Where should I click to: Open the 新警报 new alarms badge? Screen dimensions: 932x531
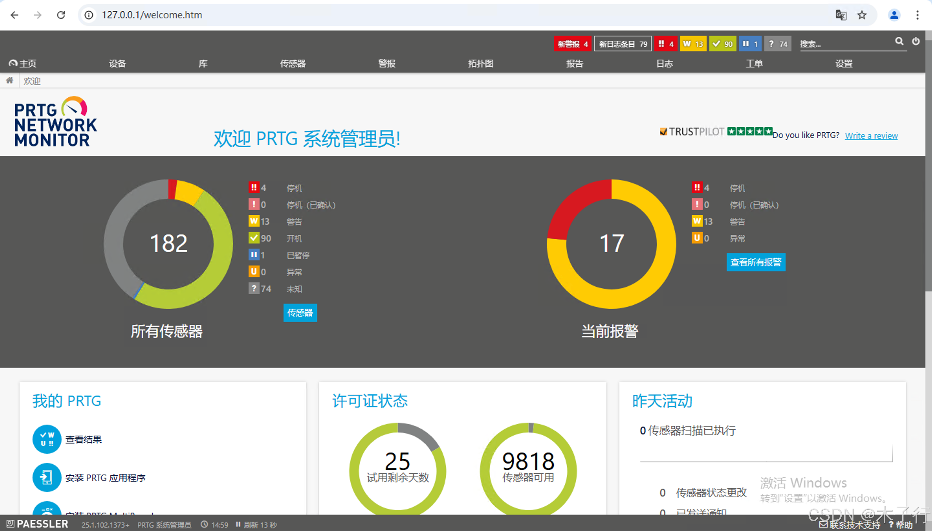pyautogui.click(x=572, y=44)
